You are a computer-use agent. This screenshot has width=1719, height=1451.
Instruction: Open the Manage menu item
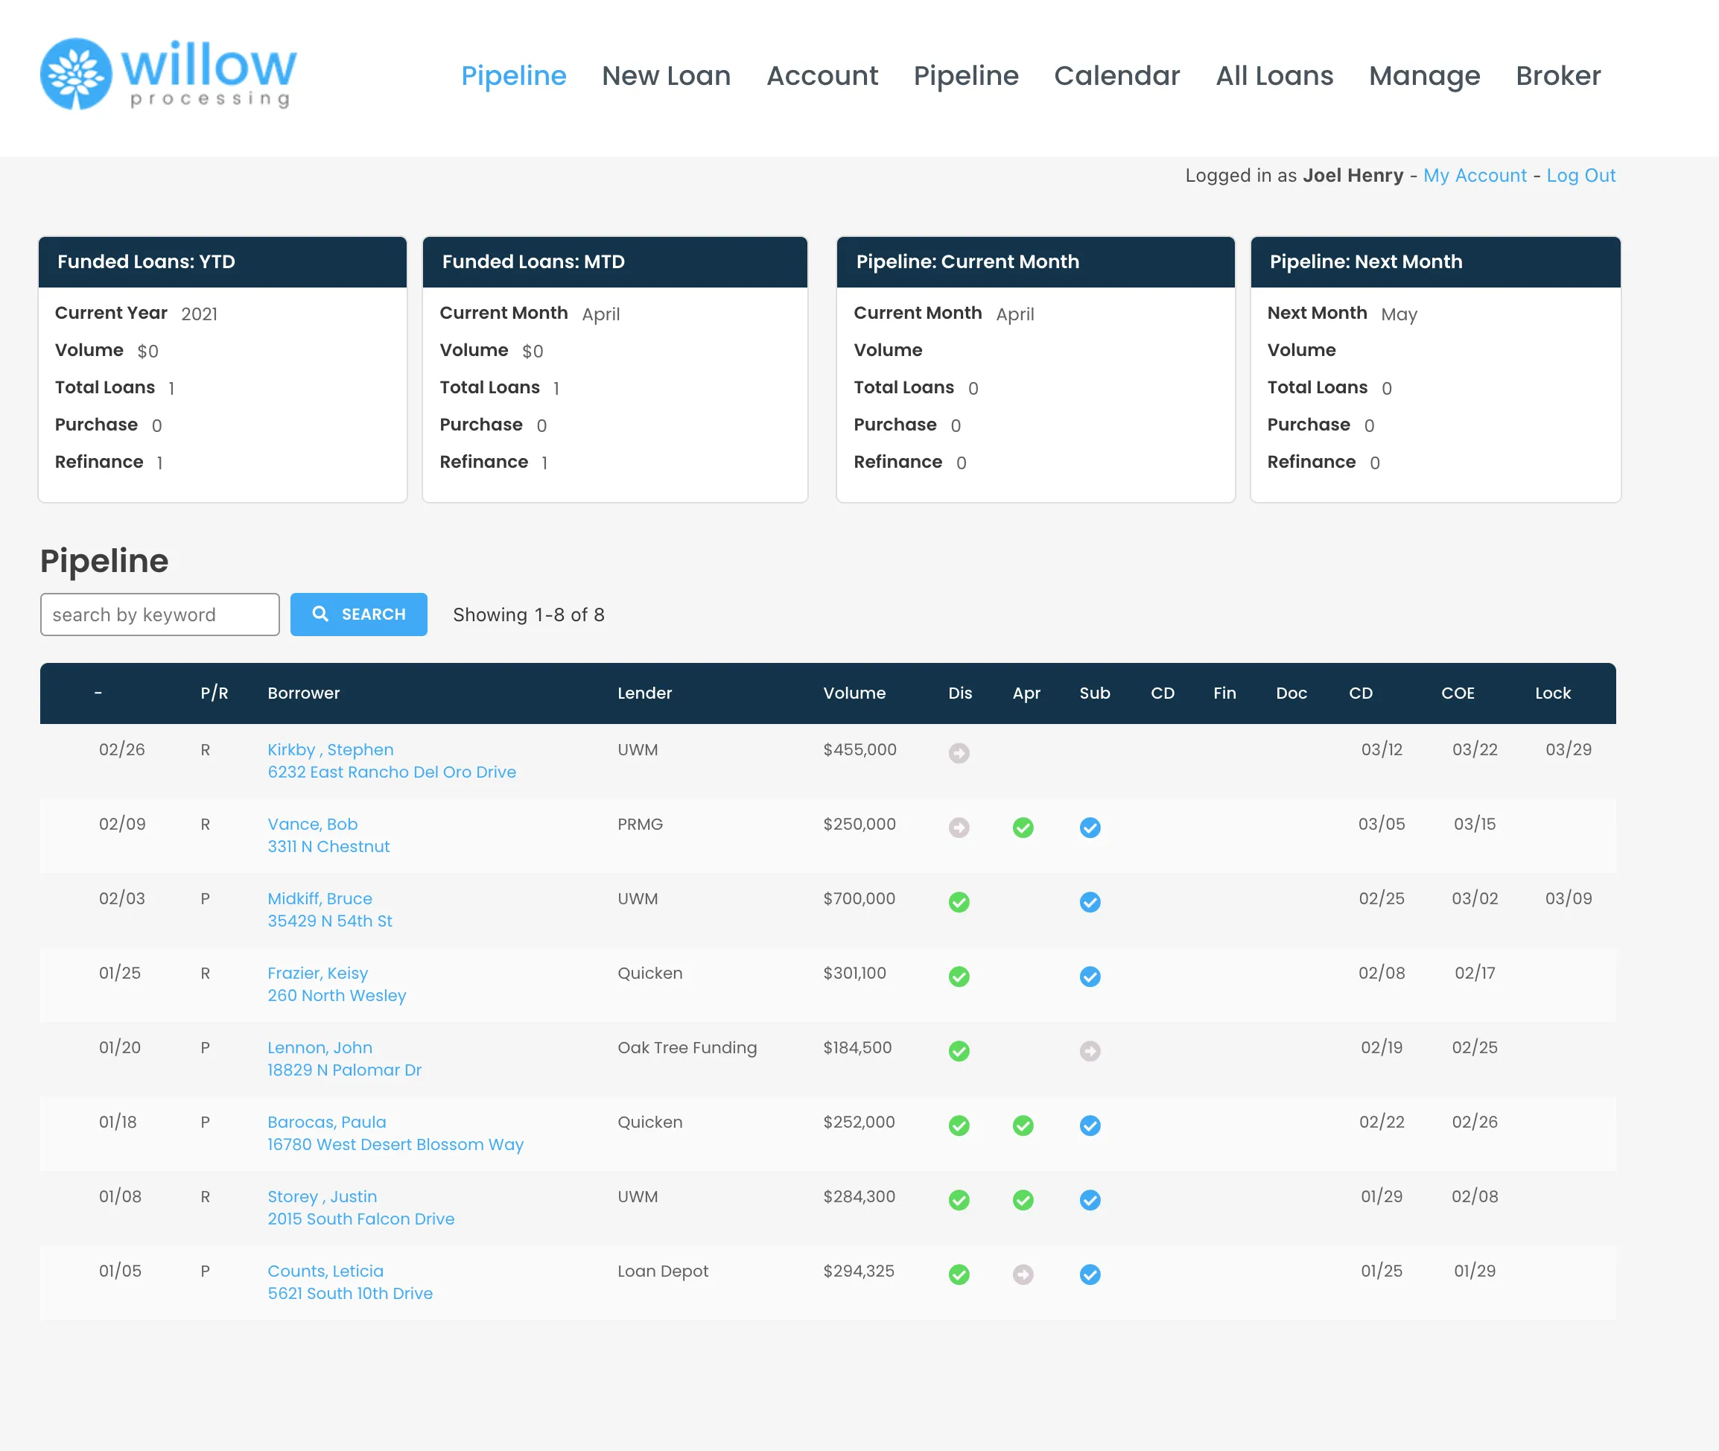(x=1425, y=76)
